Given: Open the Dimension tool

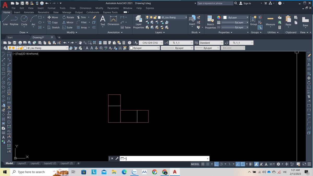Looking at the screenshot, I should (x=113, y=20).
